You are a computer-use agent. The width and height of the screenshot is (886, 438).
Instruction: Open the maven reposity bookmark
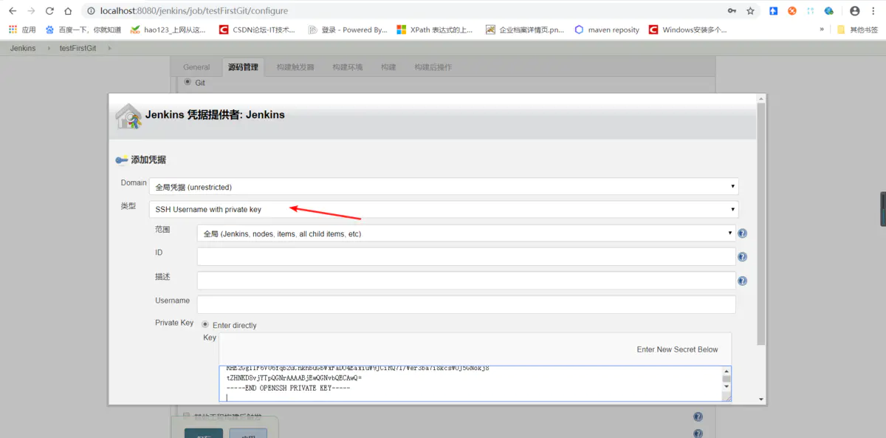607,30
